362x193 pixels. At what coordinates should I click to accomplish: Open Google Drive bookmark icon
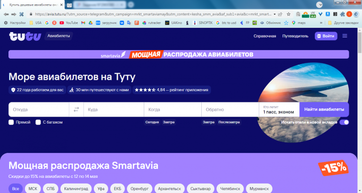(x=90, y=23)
